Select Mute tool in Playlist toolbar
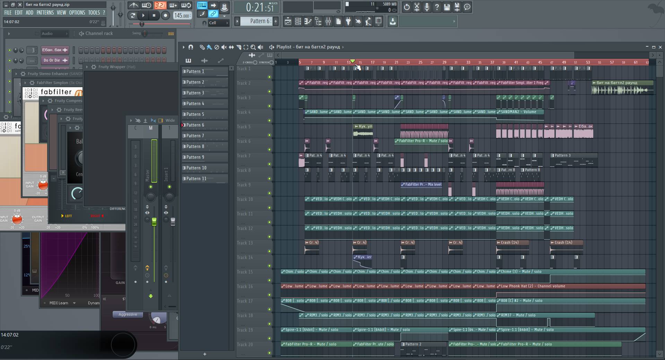 [224, 47]
